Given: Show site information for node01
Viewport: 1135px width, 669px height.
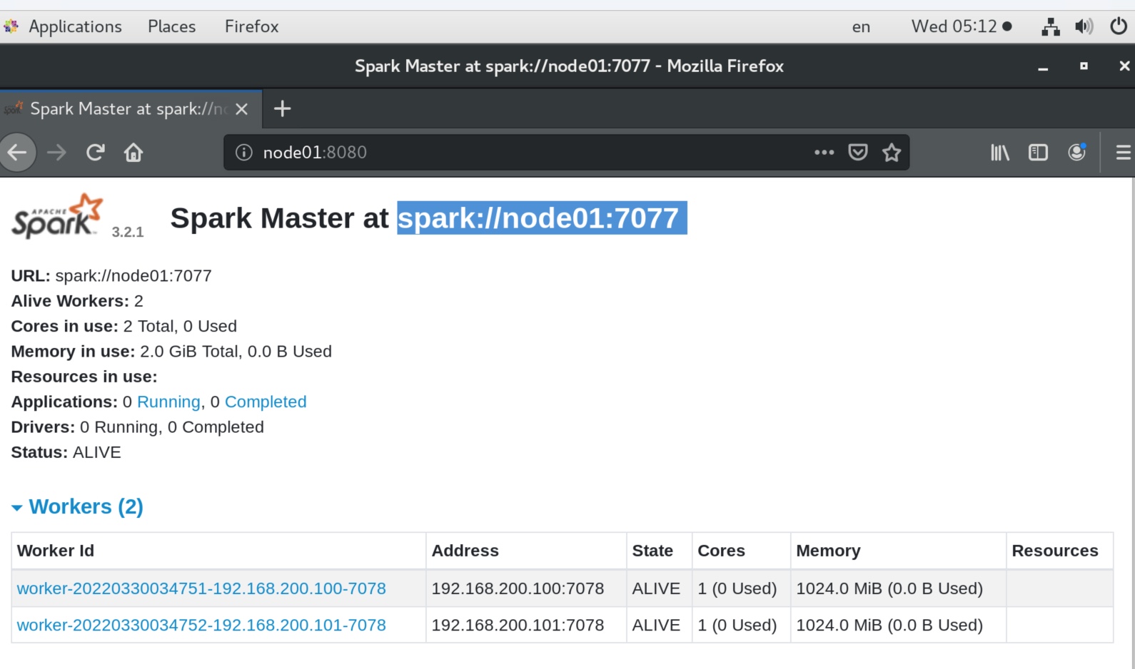Looking at the screenshot, I should [244, 153].
